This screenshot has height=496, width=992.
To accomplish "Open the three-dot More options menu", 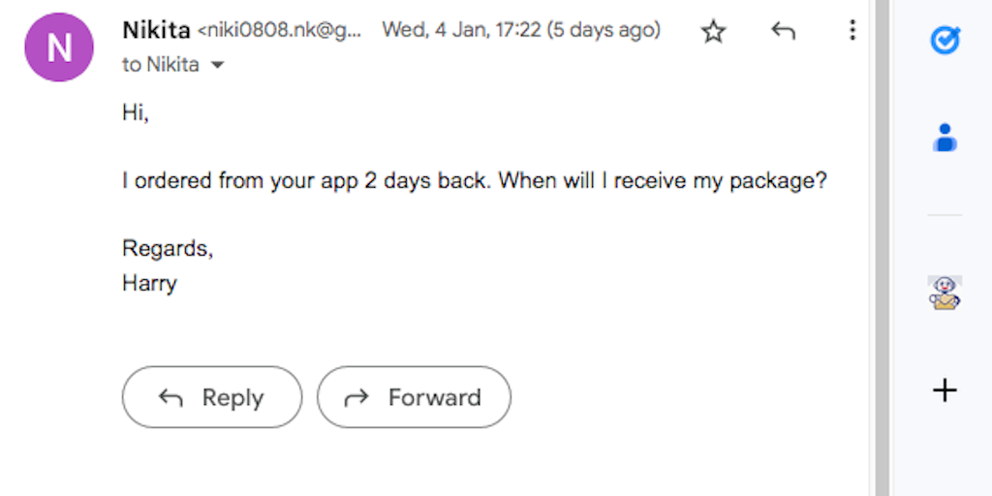I will click(x=852, y=31).
